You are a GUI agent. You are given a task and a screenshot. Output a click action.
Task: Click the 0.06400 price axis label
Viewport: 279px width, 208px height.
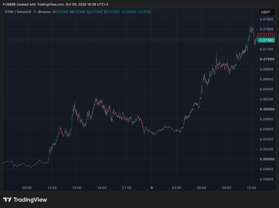click(266, 89)
